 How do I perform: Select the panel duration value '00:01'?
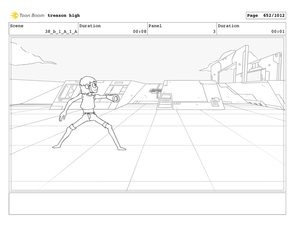point(278,32)
